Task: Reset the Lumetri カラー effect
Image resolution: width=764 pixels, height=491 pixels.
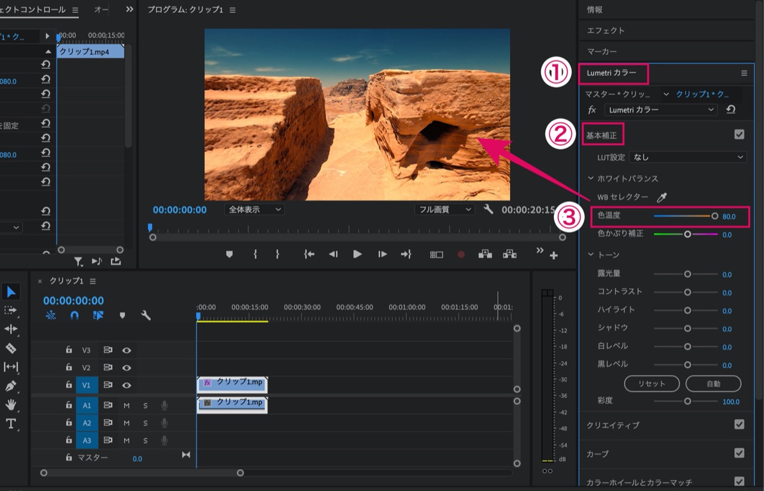Action: pyautogui.click(x=731, y=110)
